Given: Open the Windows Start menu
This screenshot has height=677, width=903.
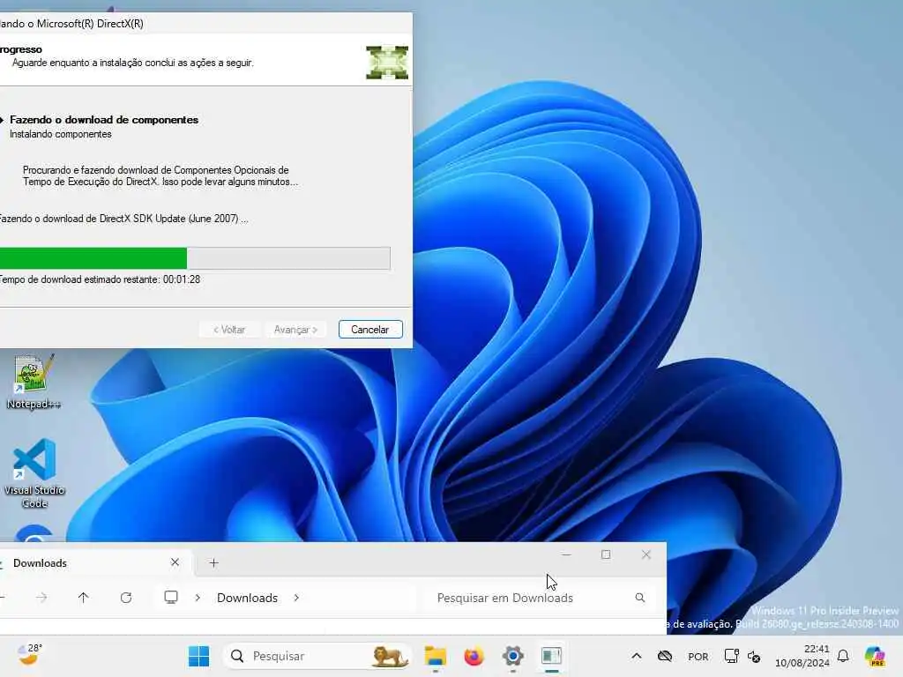Looking at the screenshot, I should (x=198, y=656).
